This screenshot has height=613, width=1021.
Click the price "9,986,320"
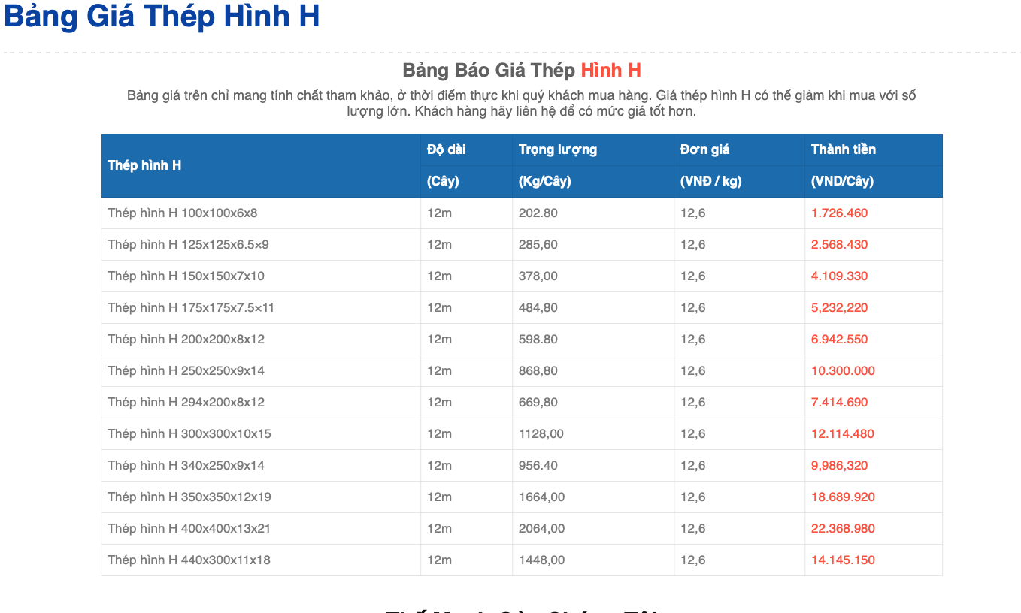tap(839, 466)
